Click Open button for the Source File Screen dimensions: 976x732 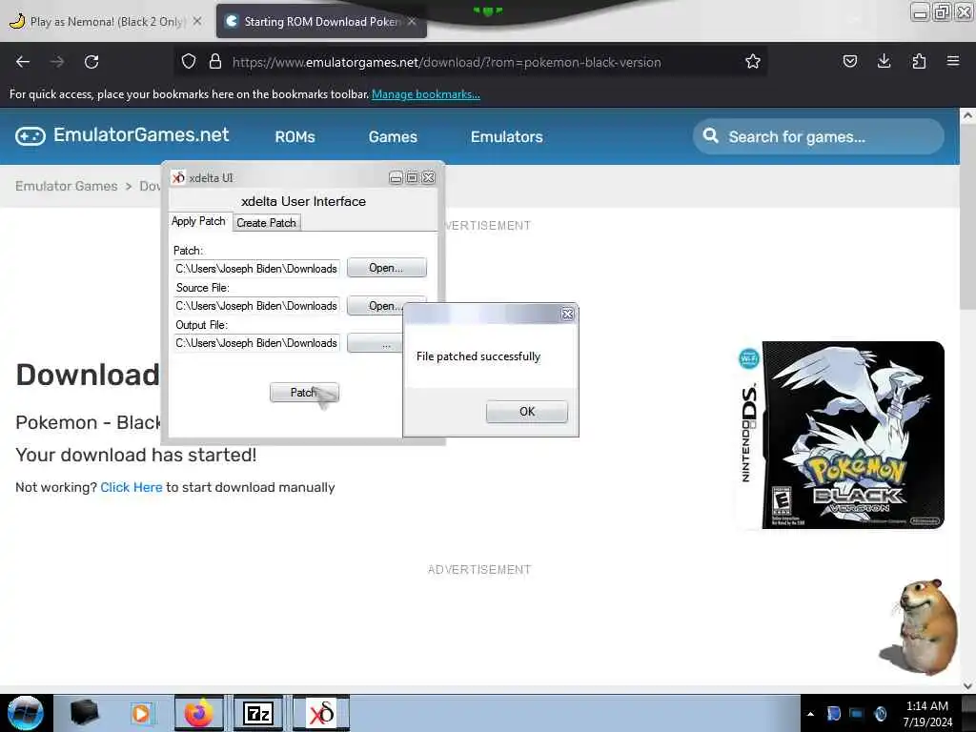point(376,305)
